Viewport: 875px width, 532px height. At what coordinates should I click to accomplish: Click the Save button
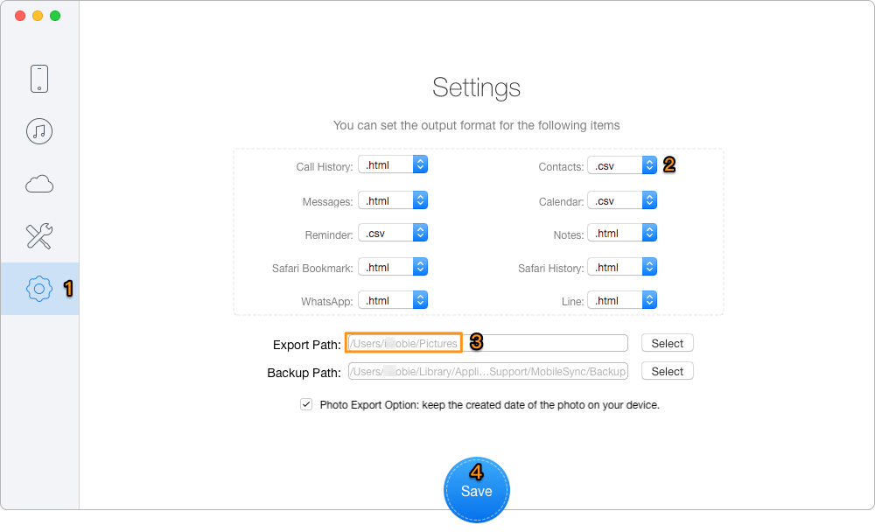pyautogui.click(x=477, y=490)
